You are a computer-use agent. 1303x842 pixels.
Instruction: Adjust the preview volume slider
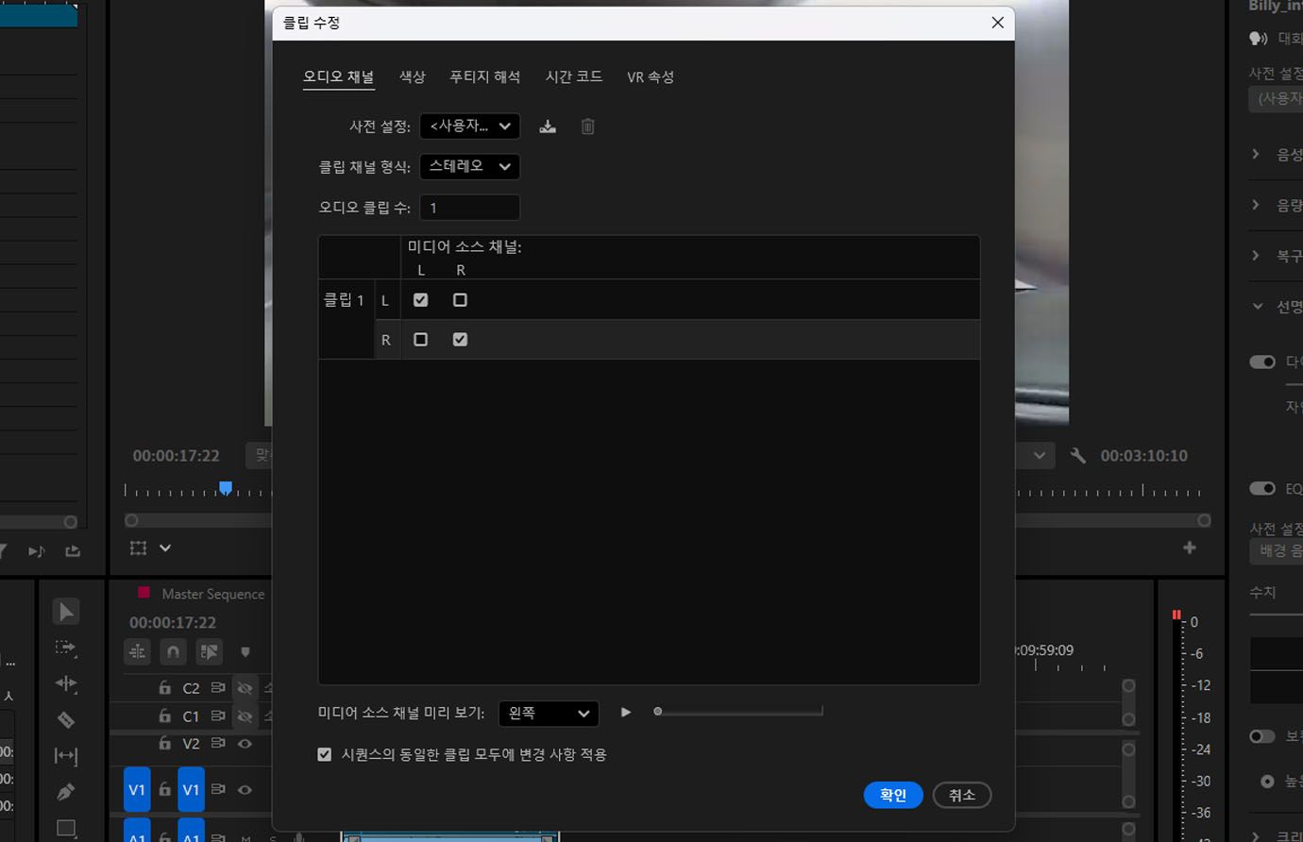[658, 711]
